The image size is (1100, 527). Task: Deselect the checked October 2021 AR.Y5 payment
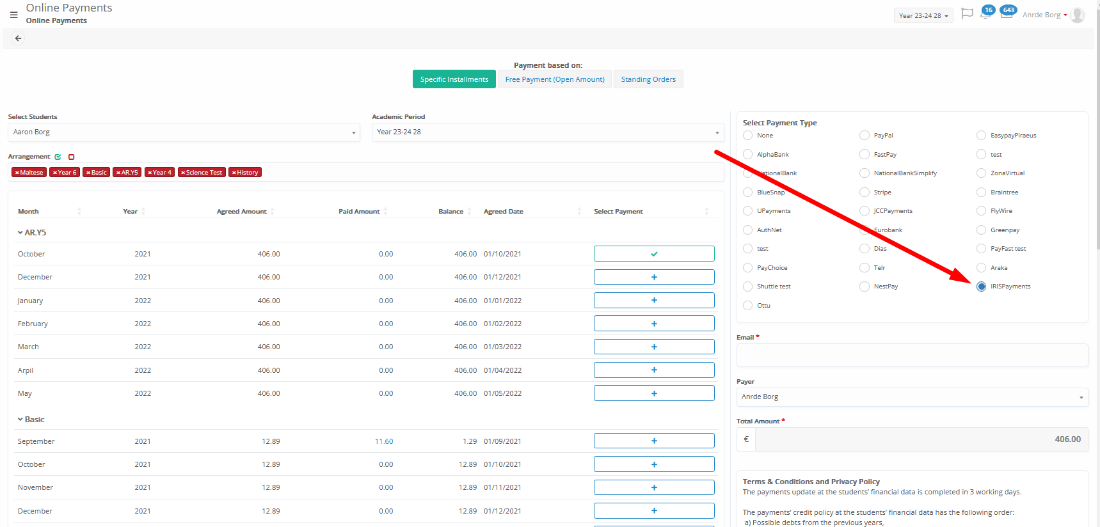(653, 254)
